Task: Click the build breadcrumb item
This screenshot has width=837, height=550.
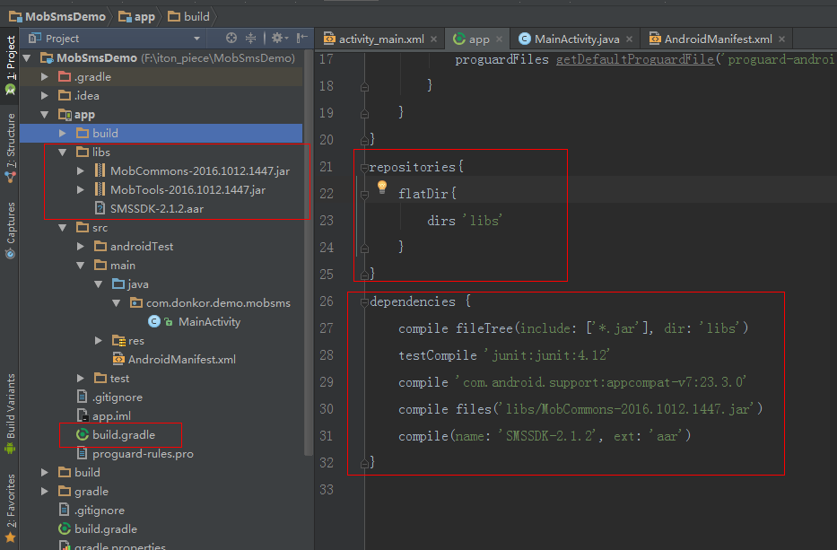Action: click(x=189, y=16)
